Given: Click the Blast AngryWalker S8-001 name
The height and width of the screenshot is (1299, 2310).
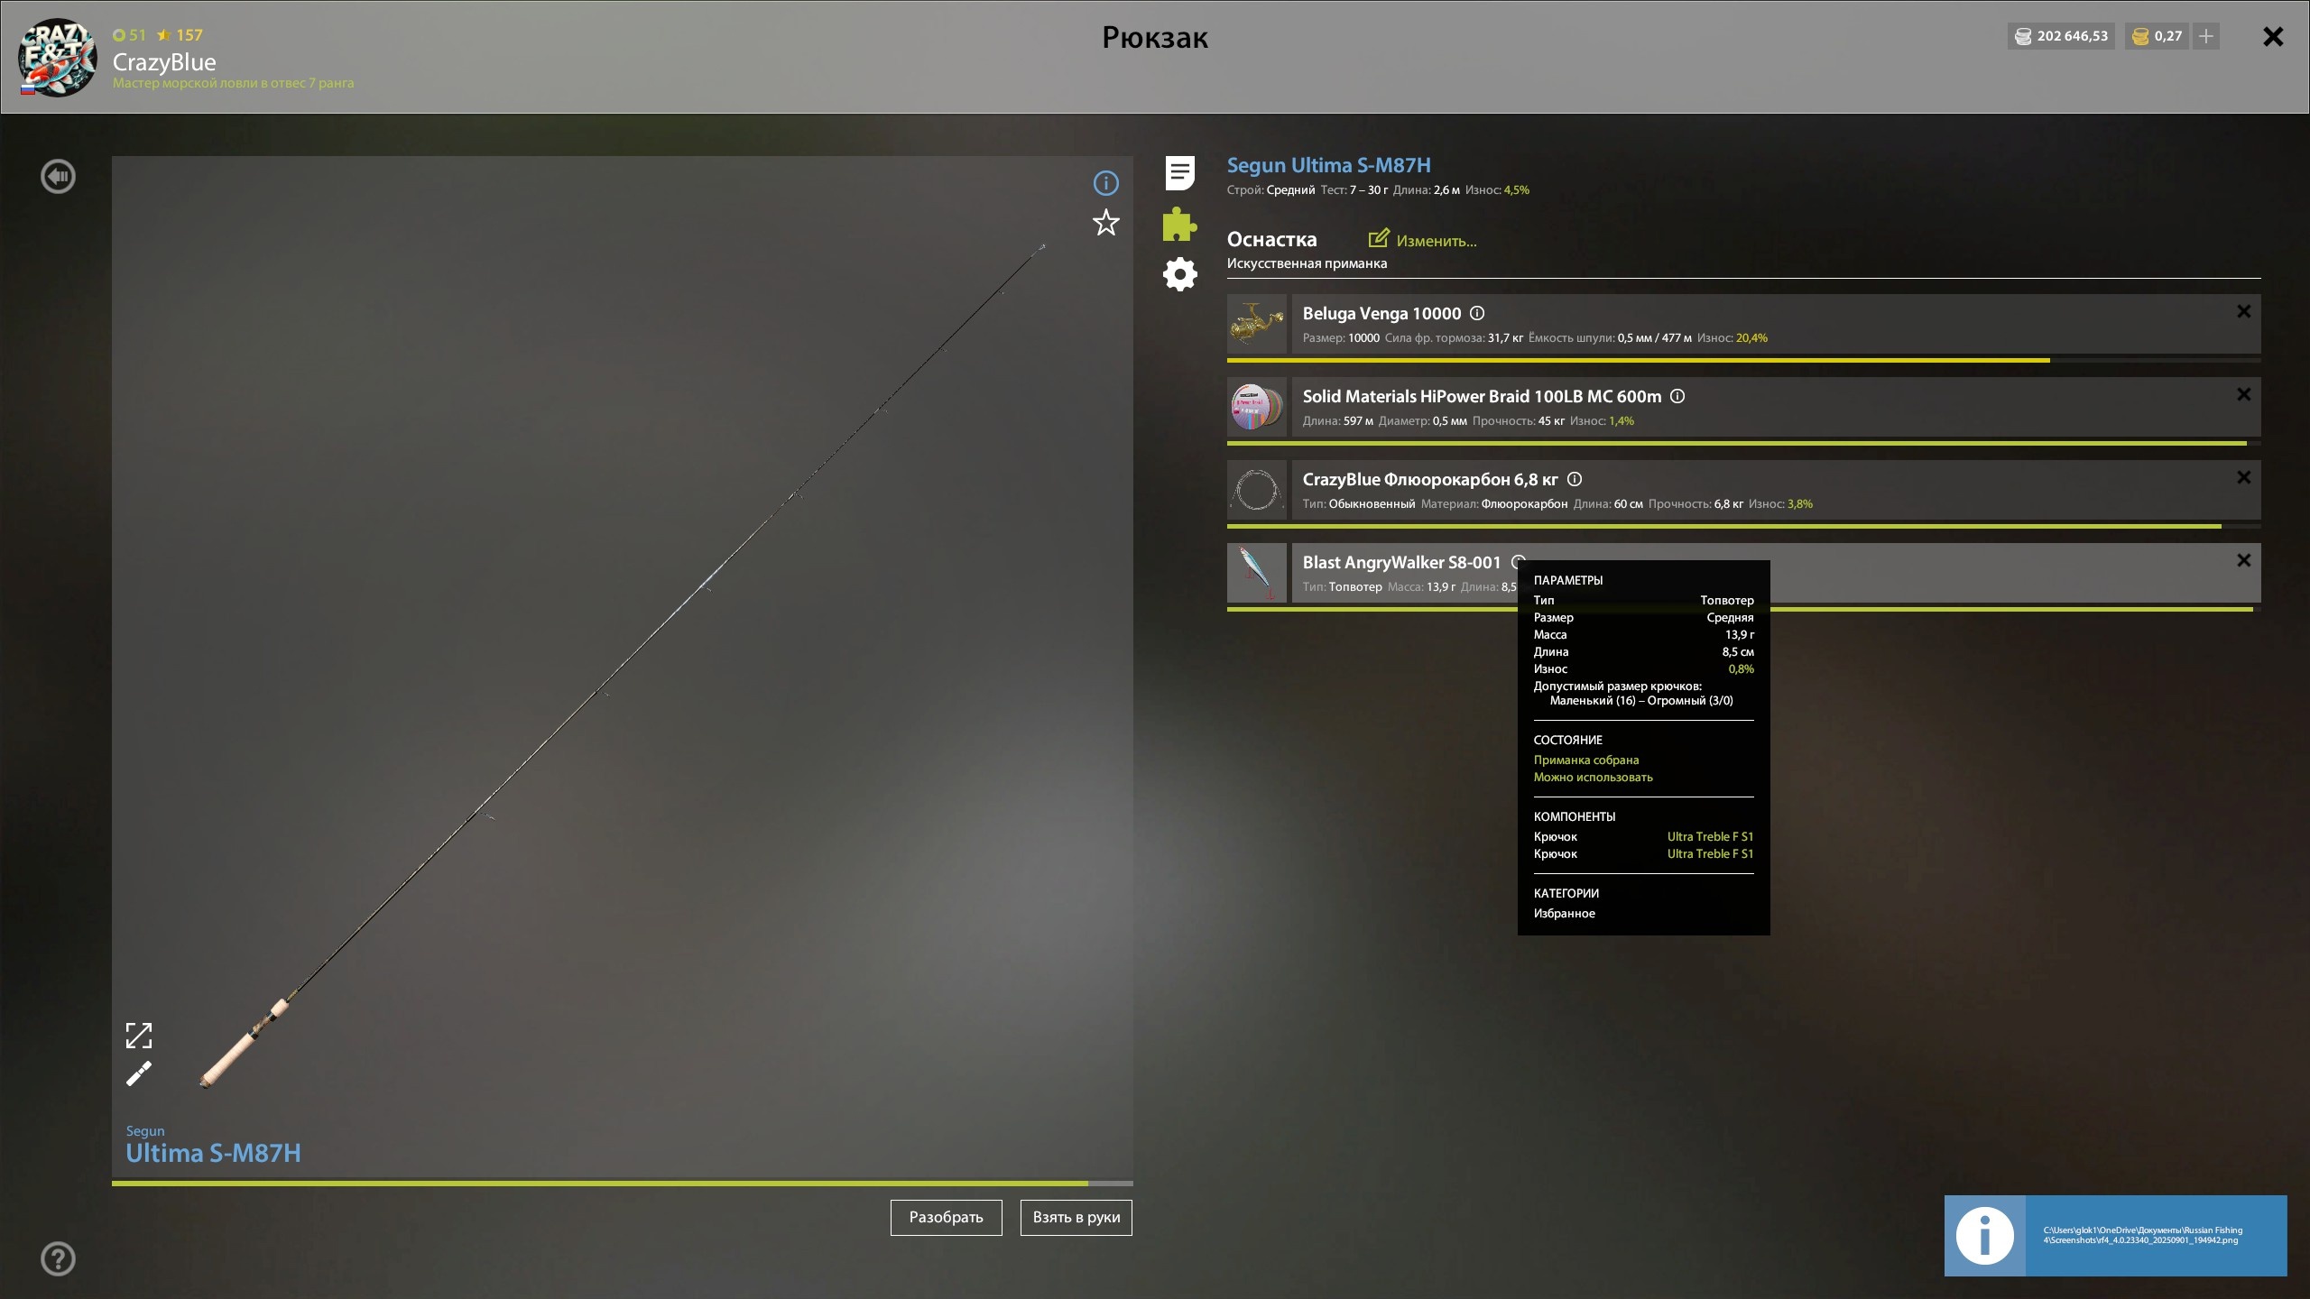Looking at the screenshot, I should (x=1401, y=562).
